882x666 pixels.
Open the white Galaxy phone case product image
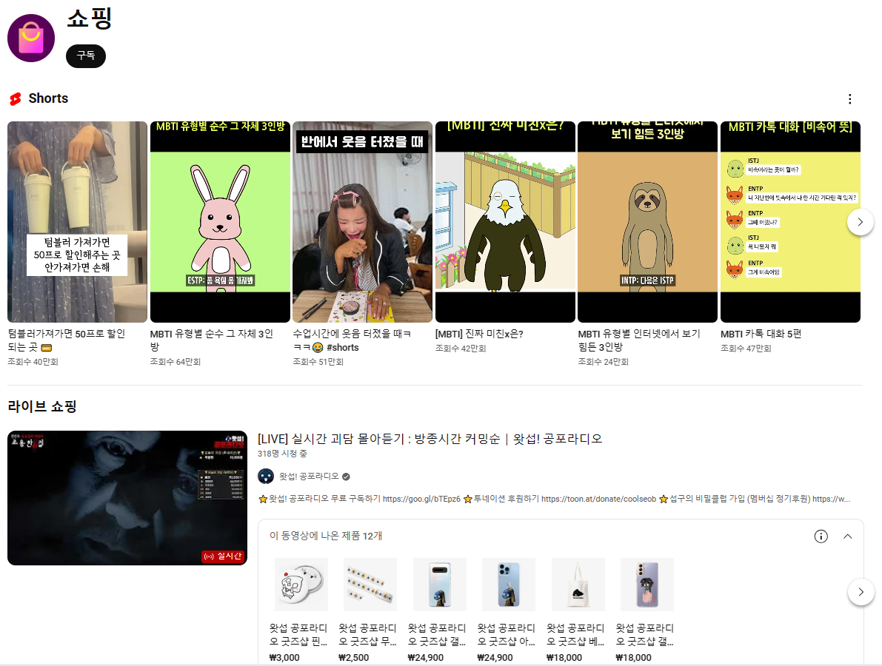coord(439,585)
